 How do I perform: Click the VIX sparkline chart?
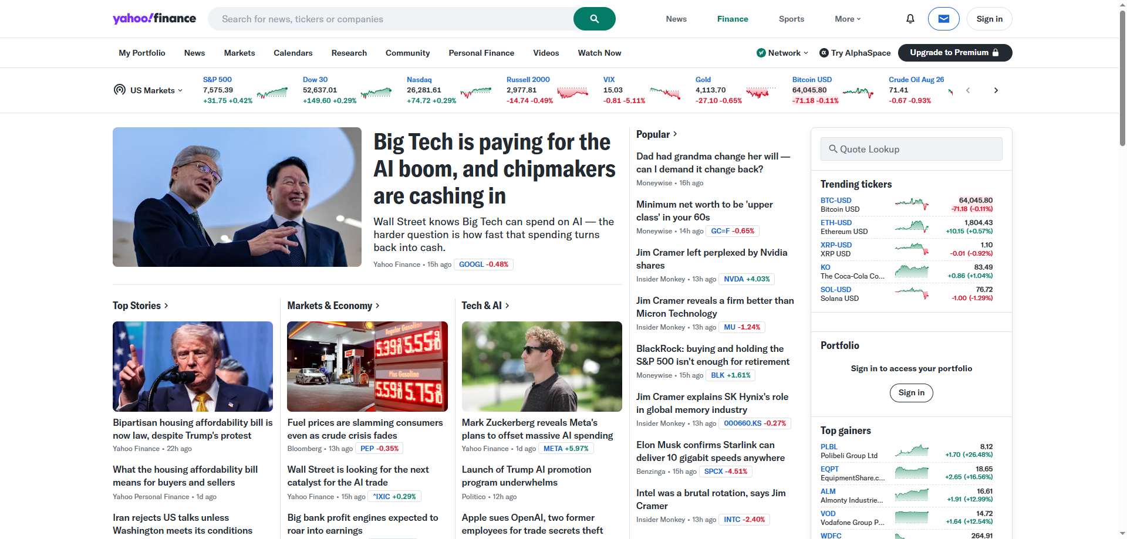click(x=665, y=92)
